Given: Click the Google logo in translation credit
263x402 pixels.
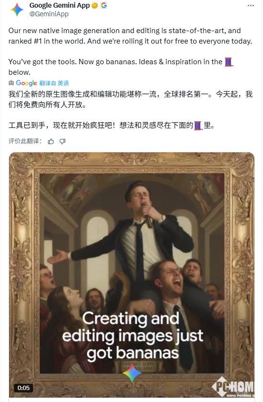Looking at the screenshot, I should [26, 83].
